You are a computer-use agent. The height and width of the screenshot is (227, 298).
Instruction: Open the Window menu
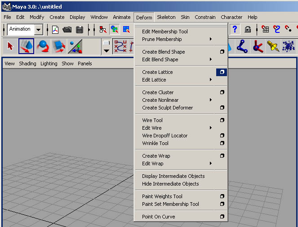click(99, 17)
